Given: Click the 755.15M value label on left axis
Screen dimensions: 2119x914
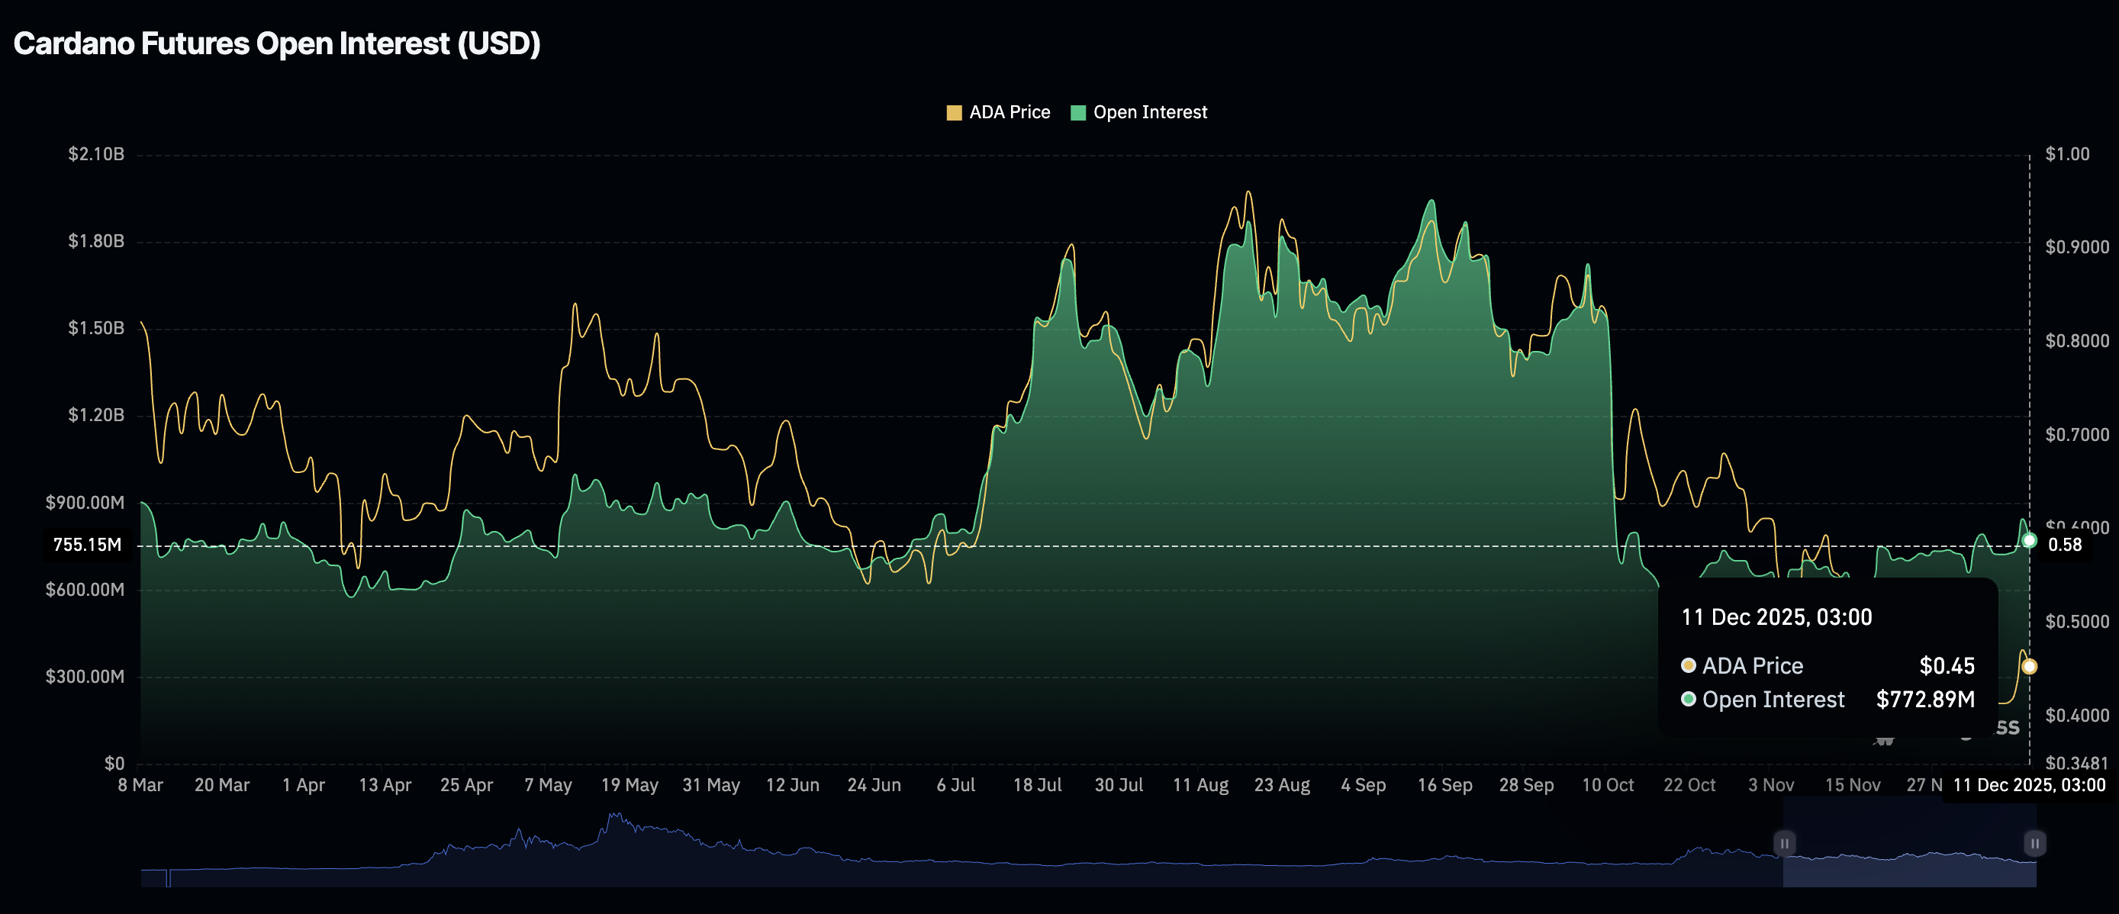Looking at the screenshot, I should click(86, 544).
